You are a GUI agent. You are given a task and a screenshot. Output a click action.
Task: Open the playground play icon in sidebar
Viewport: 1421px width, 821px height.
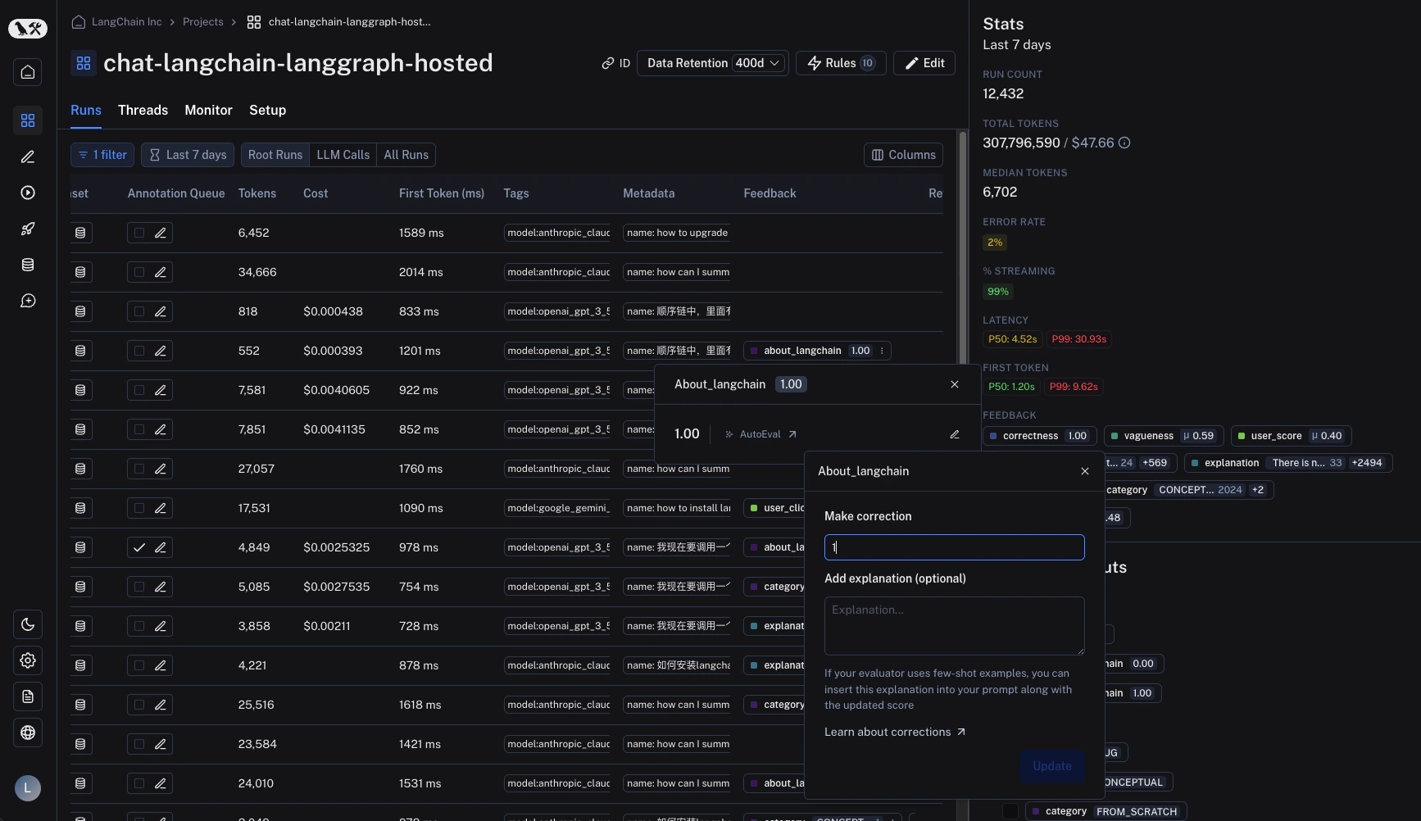tap(28, 193)
